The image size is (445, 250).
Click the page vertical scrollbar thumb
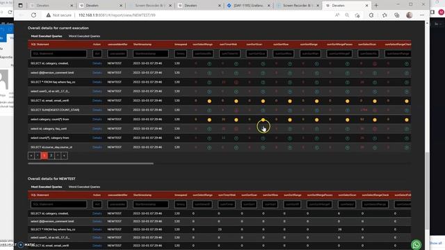(427, 190)
